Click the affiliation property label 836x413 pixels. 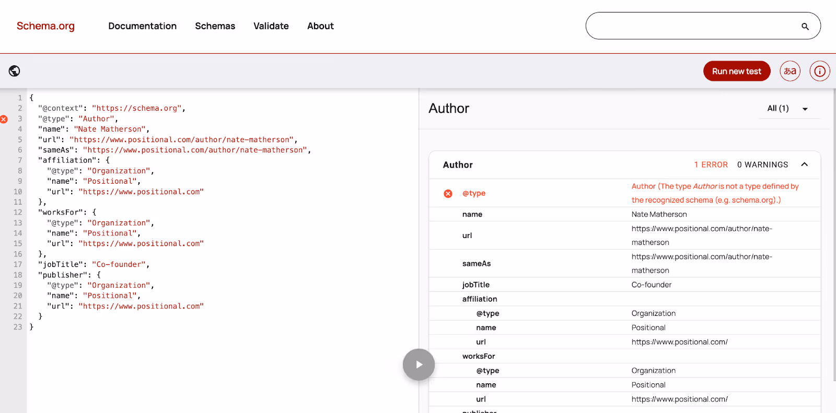click(480, 299)
